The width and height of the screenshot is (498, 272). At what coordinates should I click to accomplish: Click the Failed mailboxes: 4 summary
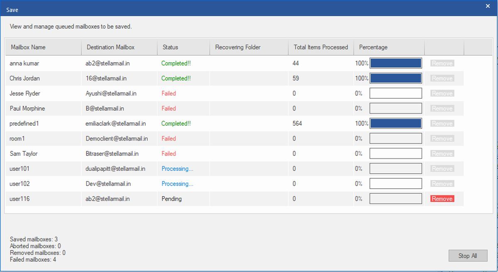tap(33, 260)
